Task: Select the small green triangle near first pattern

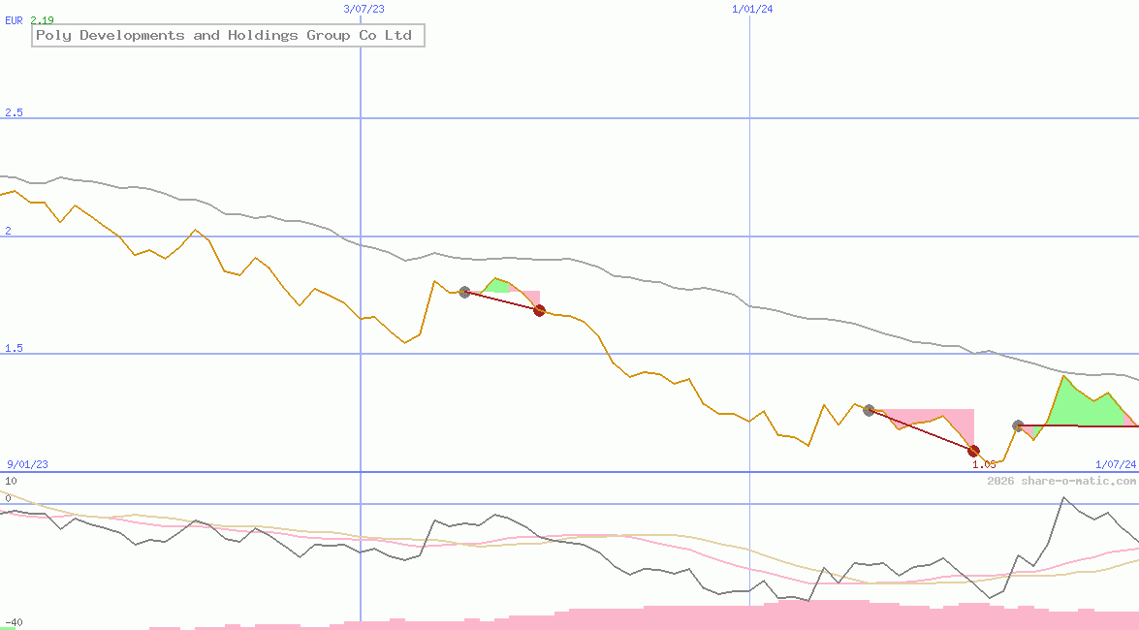Action: (498, 284)
